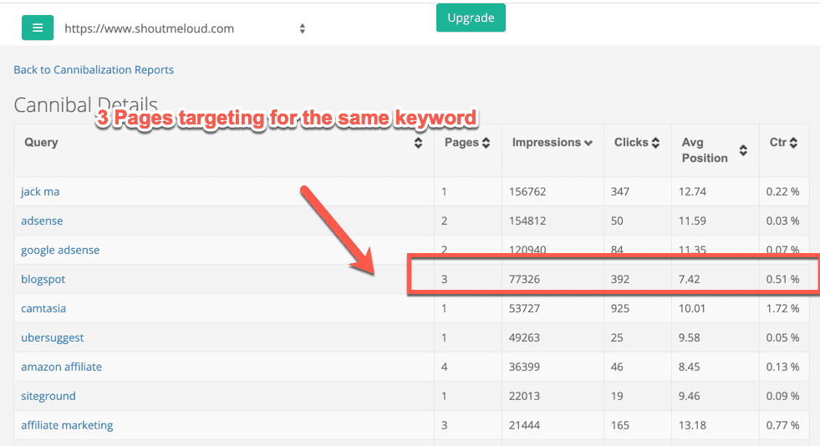Viewport: 820px width, 446px height.
Task: Open the amazon affiliate query link
Action: click(x=61, y=367)
